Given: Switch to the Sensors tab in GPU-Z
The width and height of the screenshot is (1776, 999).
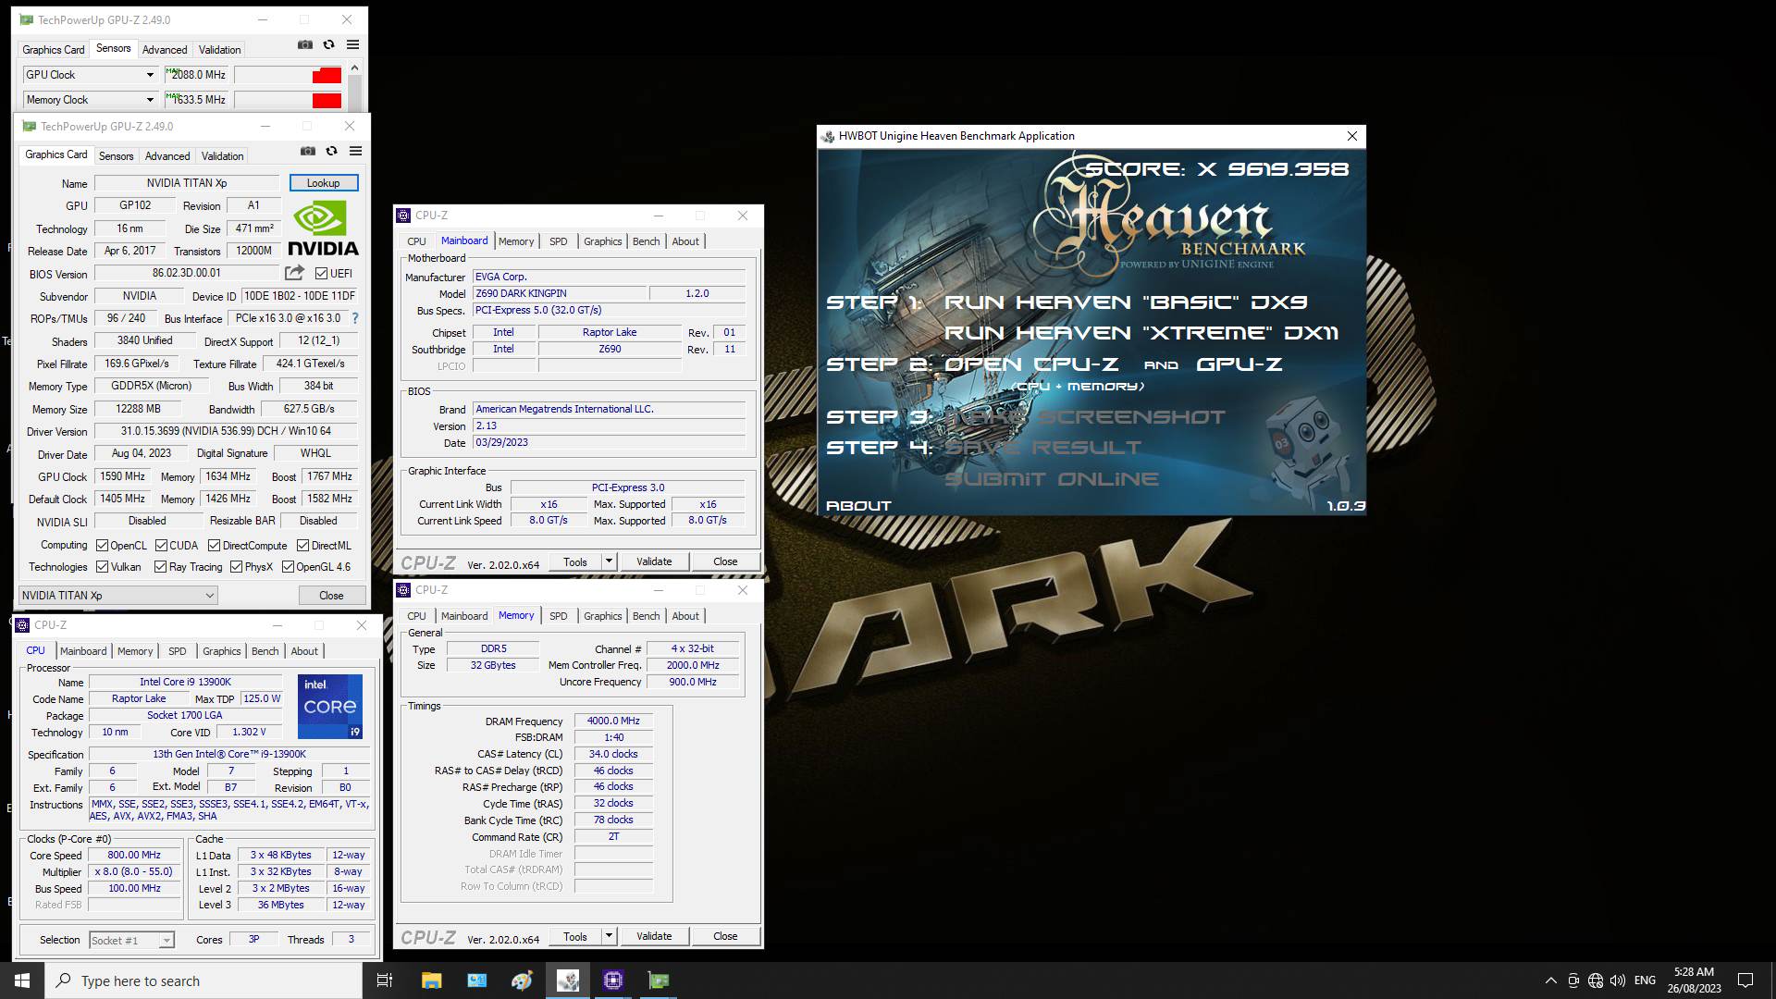Looking at the screenshot, I should 117,156.
